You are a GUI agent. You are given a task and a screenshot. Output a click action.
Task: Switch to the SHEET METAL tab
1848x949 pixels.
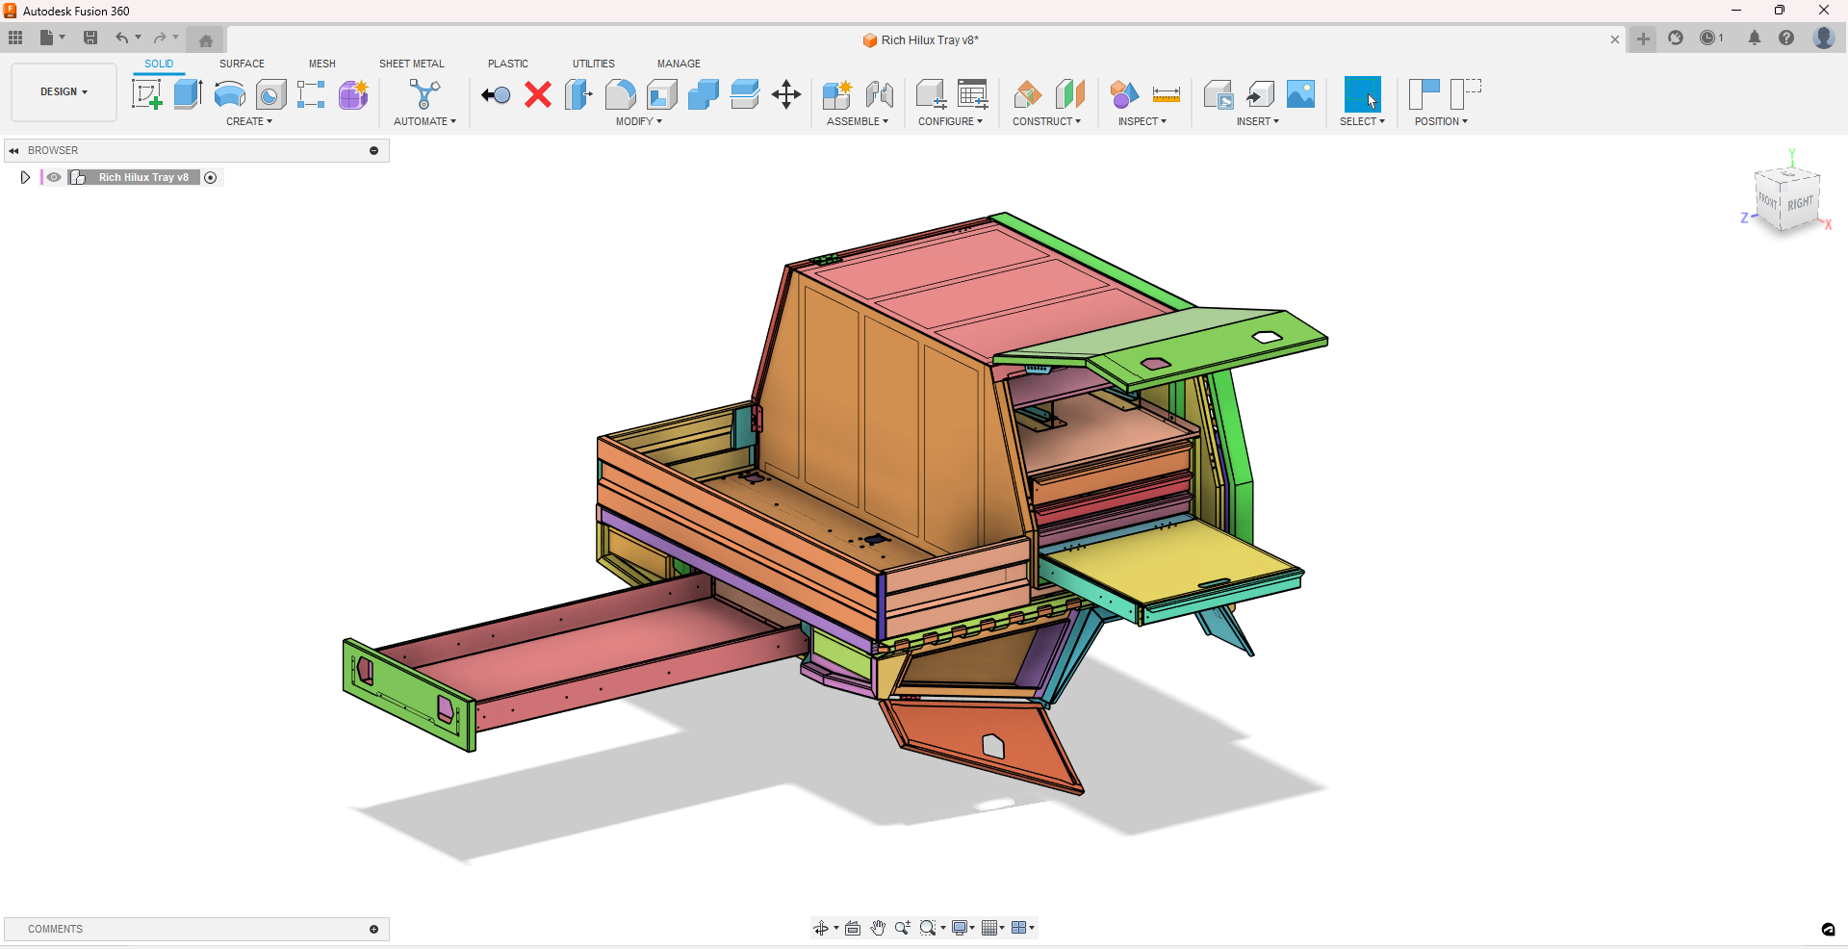point(411,64)
